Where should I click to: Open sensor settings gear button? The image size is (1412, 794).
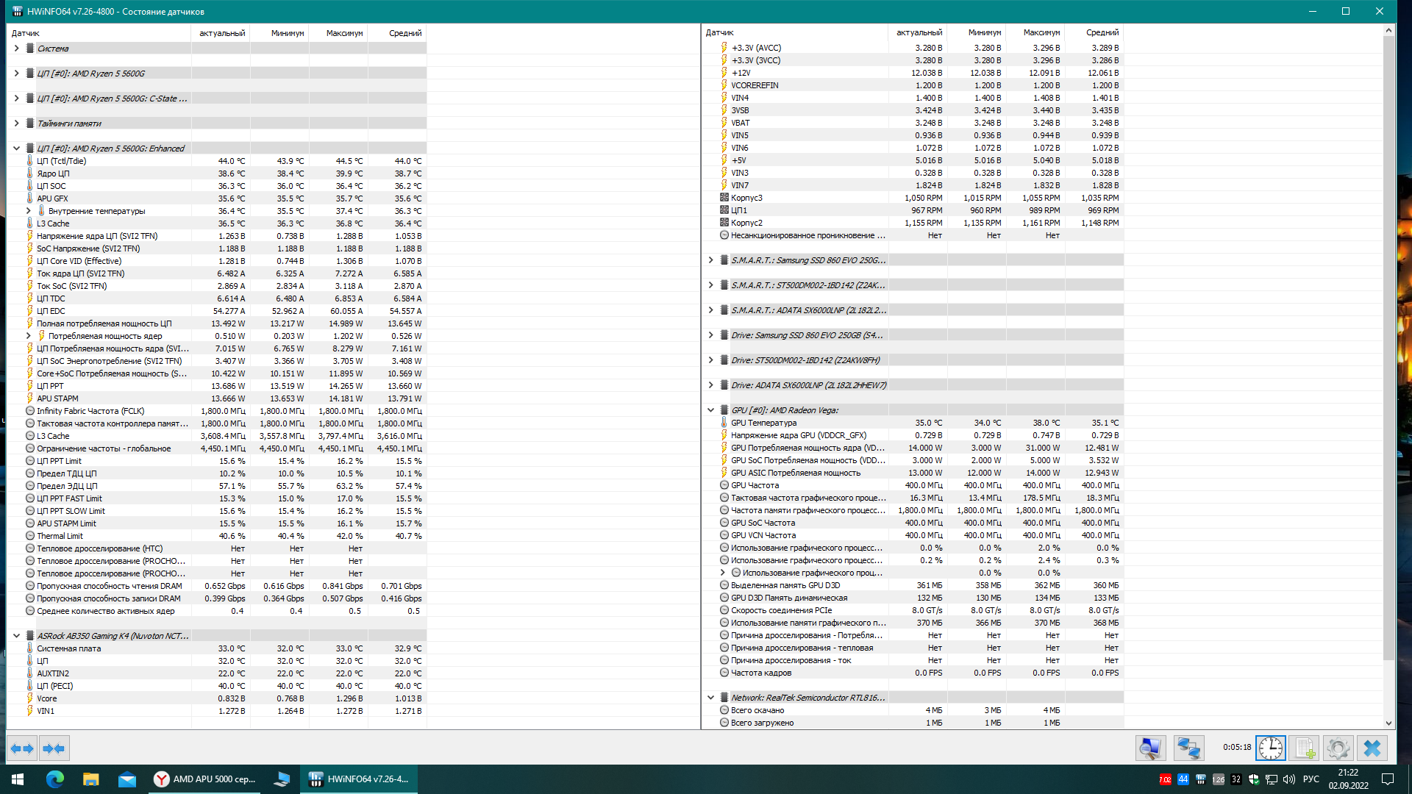1338,748
